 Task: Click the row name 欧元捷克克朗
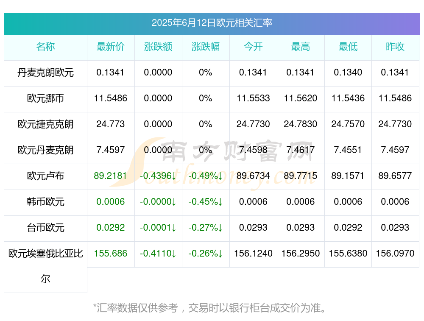tap(45, 124)
